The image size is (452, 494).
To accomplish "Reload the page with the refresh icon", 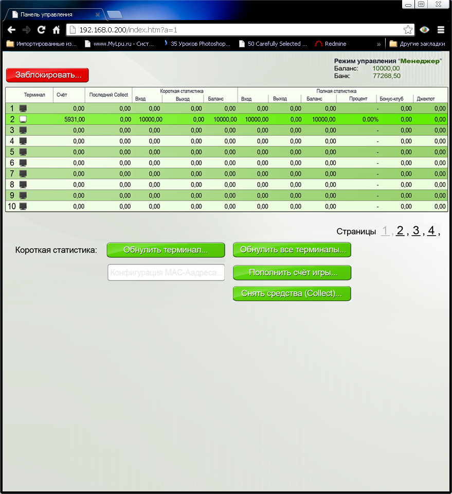I will pos(41,30).
